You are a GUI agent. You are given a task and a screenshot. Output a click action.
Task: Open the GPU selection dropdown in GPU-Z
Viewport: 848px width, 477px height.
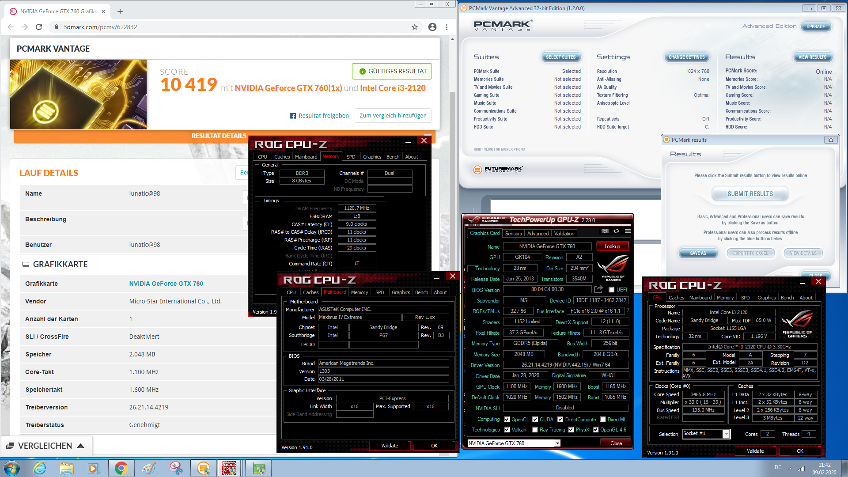point(557,443)
